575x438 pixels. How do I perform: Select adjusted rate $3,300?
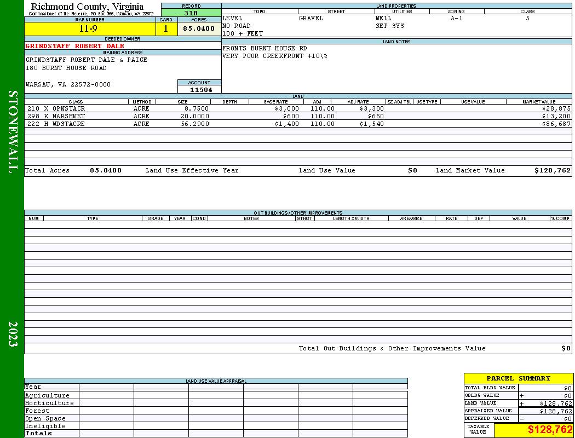coord(372,109)
